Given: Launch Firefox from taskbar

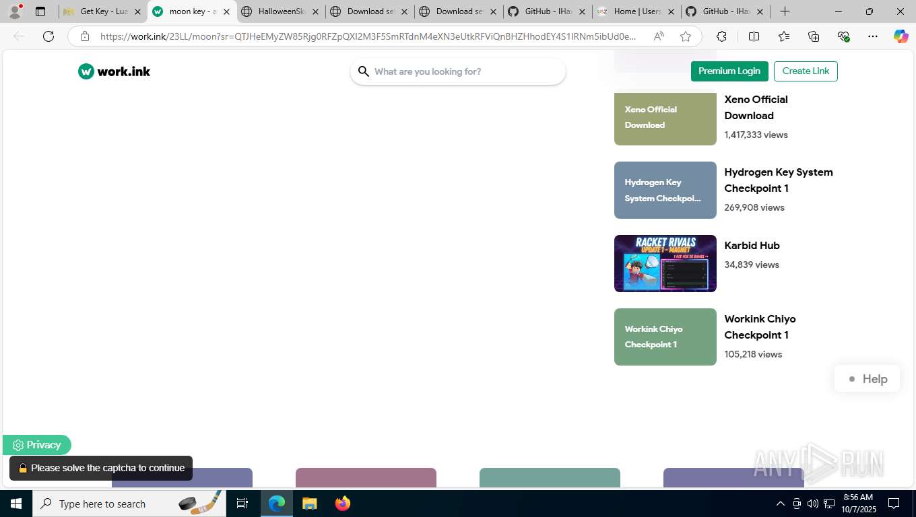Looking at the screenshot, I should coord(343,504).
